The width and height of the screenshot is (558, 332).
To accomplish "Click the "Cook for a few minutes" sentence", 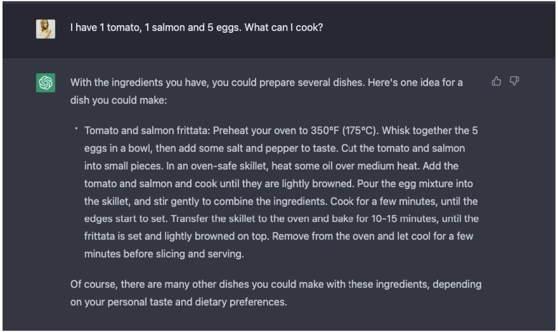I will click(380, 201).
